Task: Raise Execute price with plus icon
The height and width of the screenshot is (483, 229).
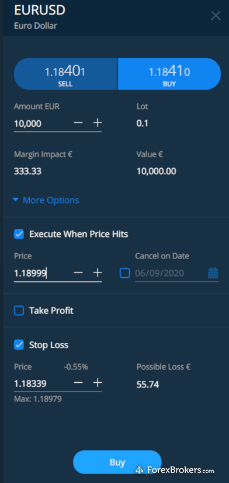Action: 98,273
